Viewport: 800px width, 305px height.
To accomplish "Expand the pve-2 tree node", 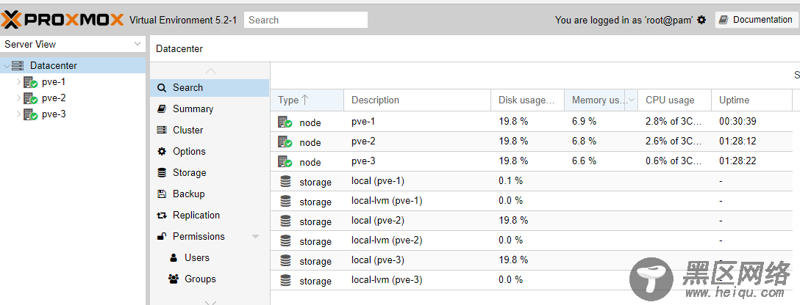I will [x=18, y=98].
